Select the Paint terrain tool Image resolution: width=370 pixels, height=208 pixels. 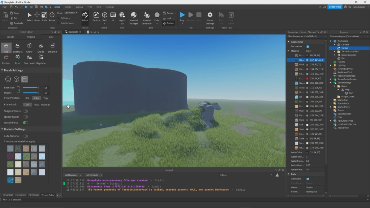tap(17, 60)
